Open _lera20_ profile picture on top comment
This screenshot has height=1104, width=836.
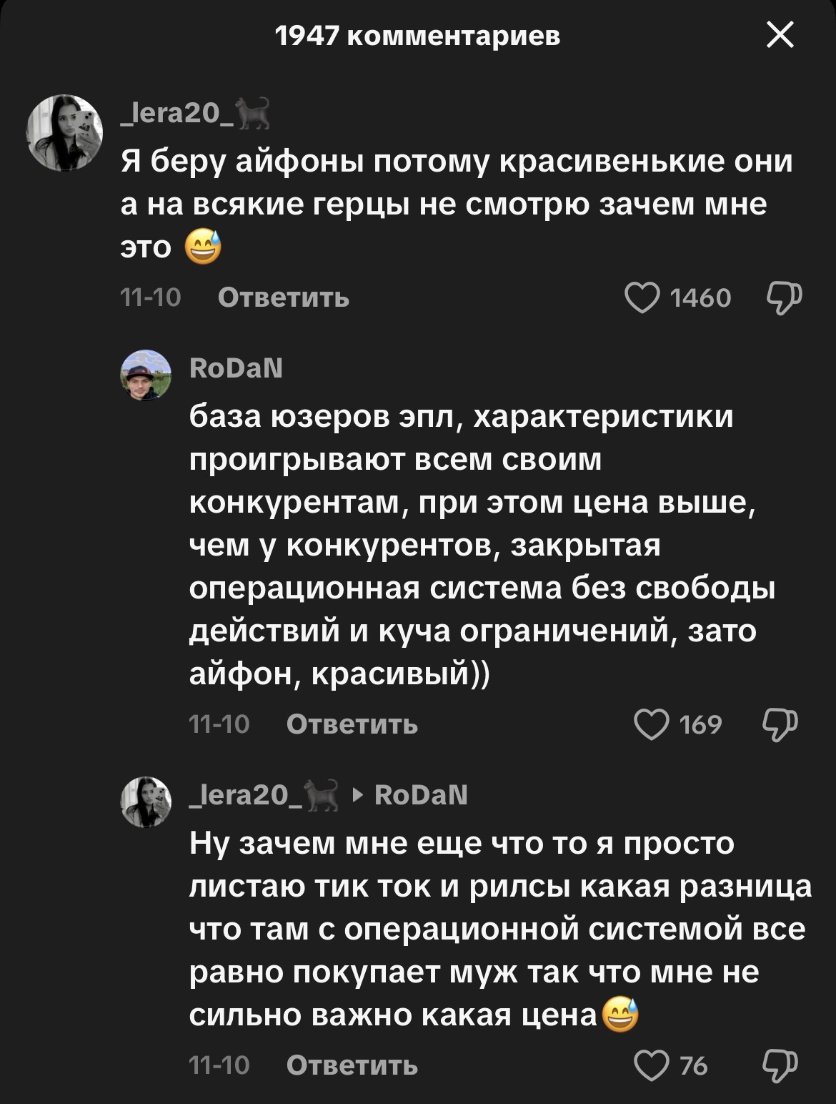[x=64, y=132]
